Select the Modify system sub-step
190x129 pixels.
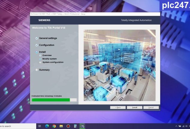tap(49, 59)
